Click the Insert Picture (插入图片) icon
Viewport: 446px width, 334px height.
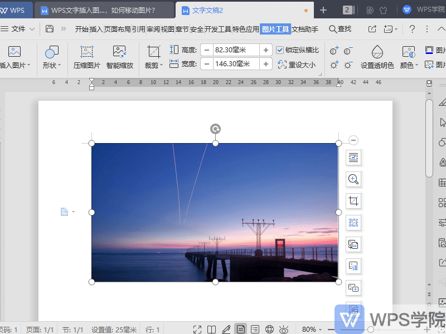coord(14,52)
